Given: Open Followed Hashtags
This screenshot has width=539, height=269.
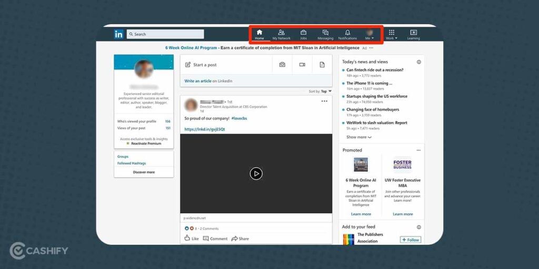Looking at the screenshot, I should (131, 163).
